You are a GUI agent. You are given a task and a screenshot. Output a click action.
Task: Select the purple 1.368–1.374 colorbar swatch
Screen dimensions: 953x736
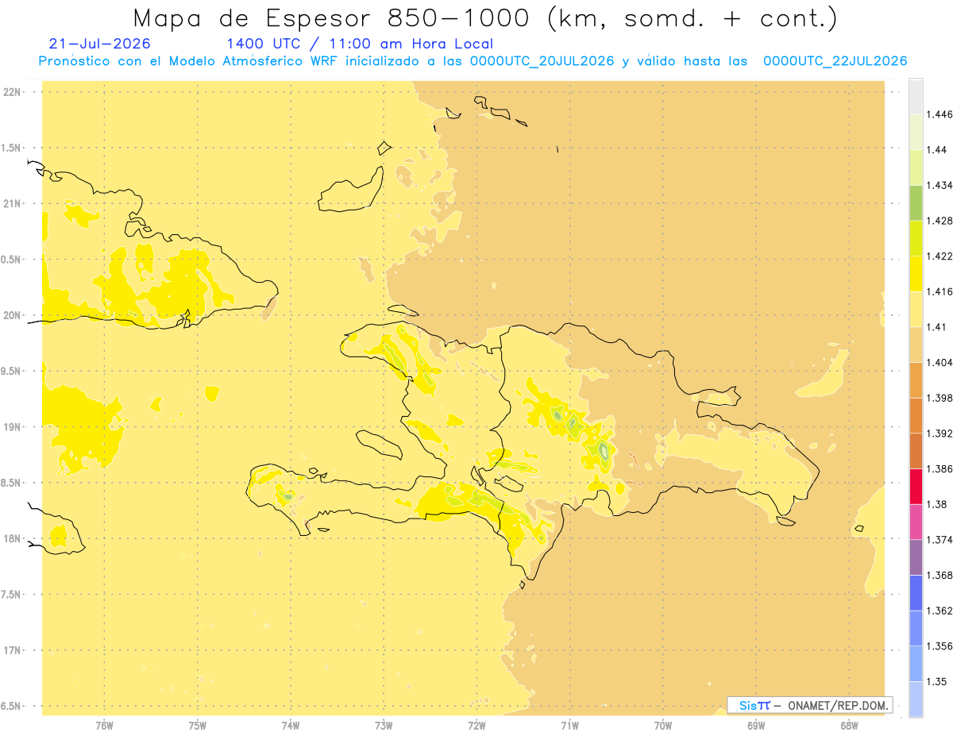(x=916, y=557)
